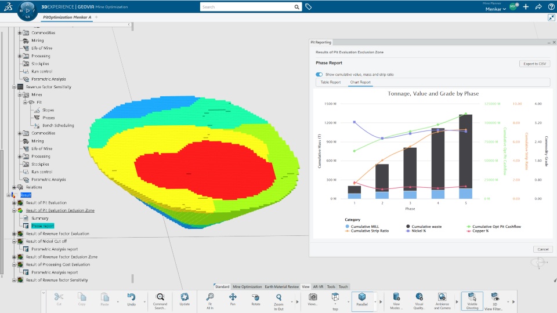Image resolution: width=557 pixels, height=313 pixels.
Task: Open Command Search tool
Action: 160,297
